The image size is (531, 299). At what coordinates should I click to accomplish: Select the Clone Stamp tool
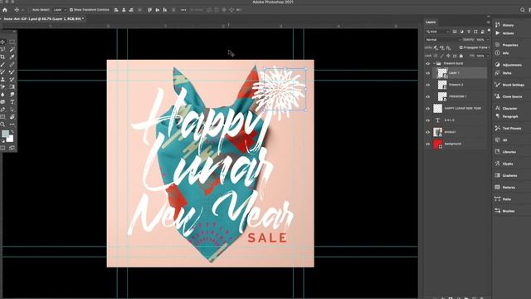pos(2,80)
